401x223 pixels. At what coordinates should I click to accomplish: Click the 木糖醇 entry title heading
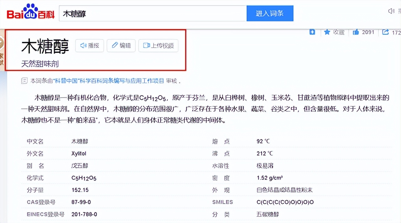[45, 46]
